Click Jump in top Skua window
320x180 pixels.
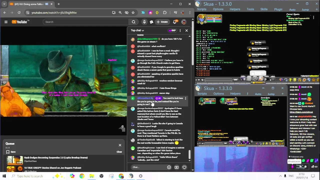305,10
